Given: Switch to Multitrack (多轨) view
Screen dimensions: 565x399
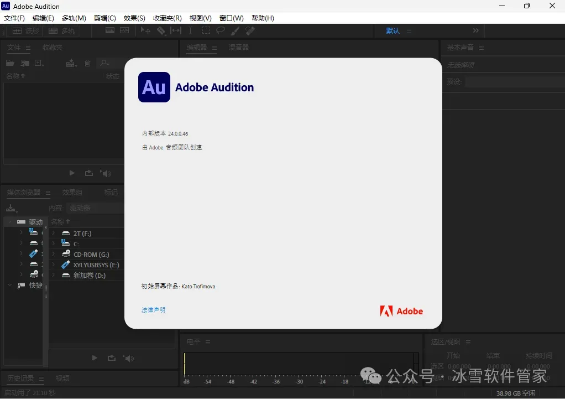Looking at the screenshot, I should (x=61, y=31).
